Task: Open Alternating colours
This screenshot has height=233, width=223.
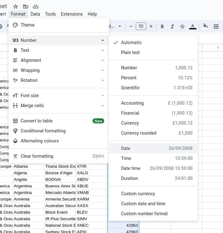Action: (x=59, y=141)
